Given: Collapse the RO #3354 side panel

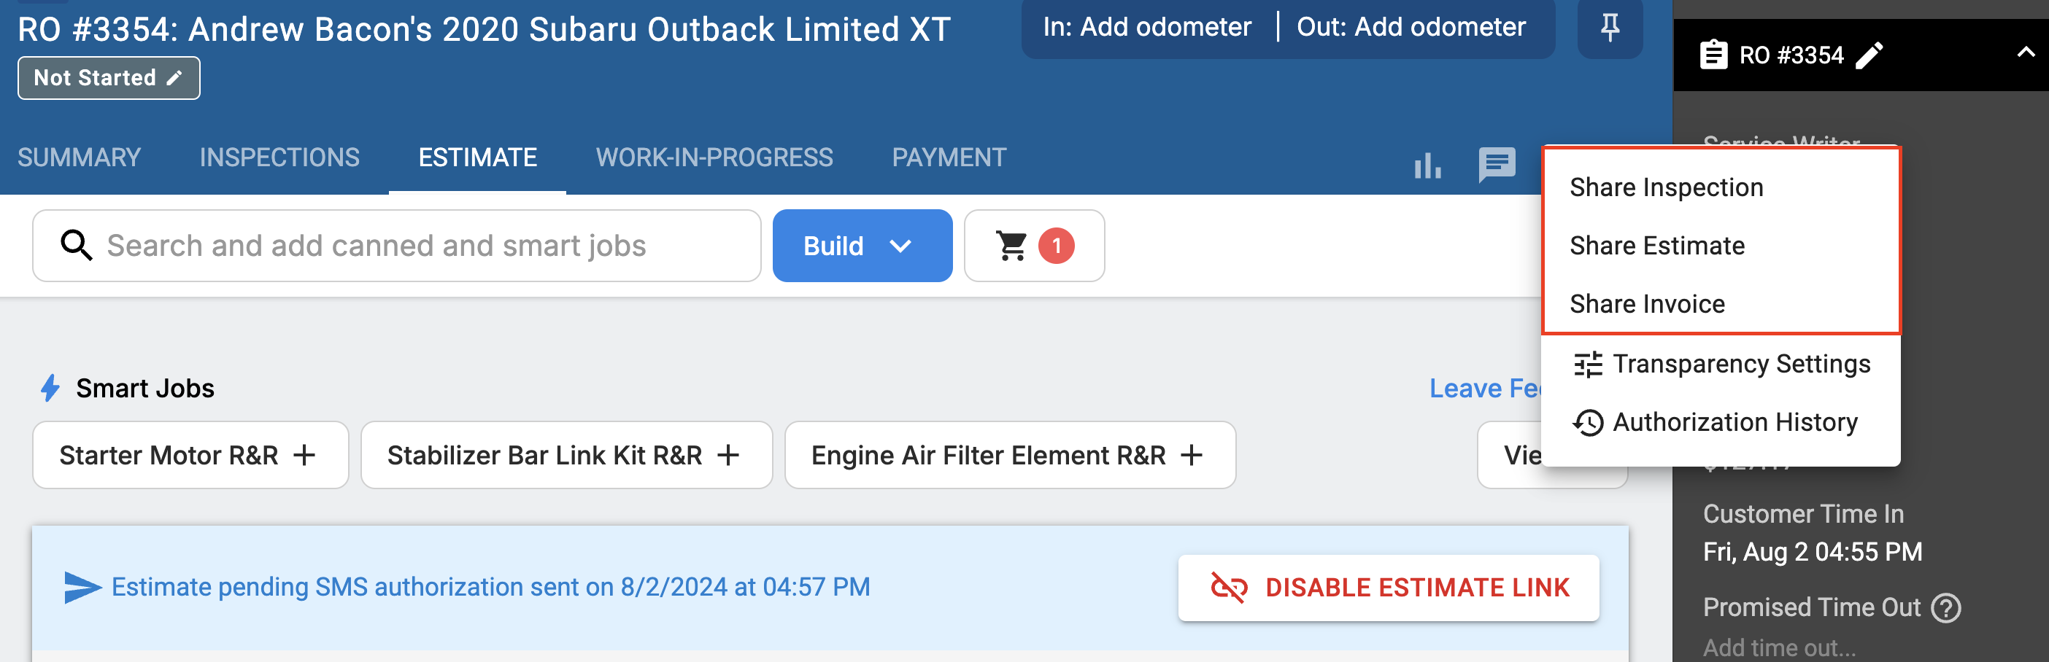Looking at the screenshot, I should coord(2025,53).
